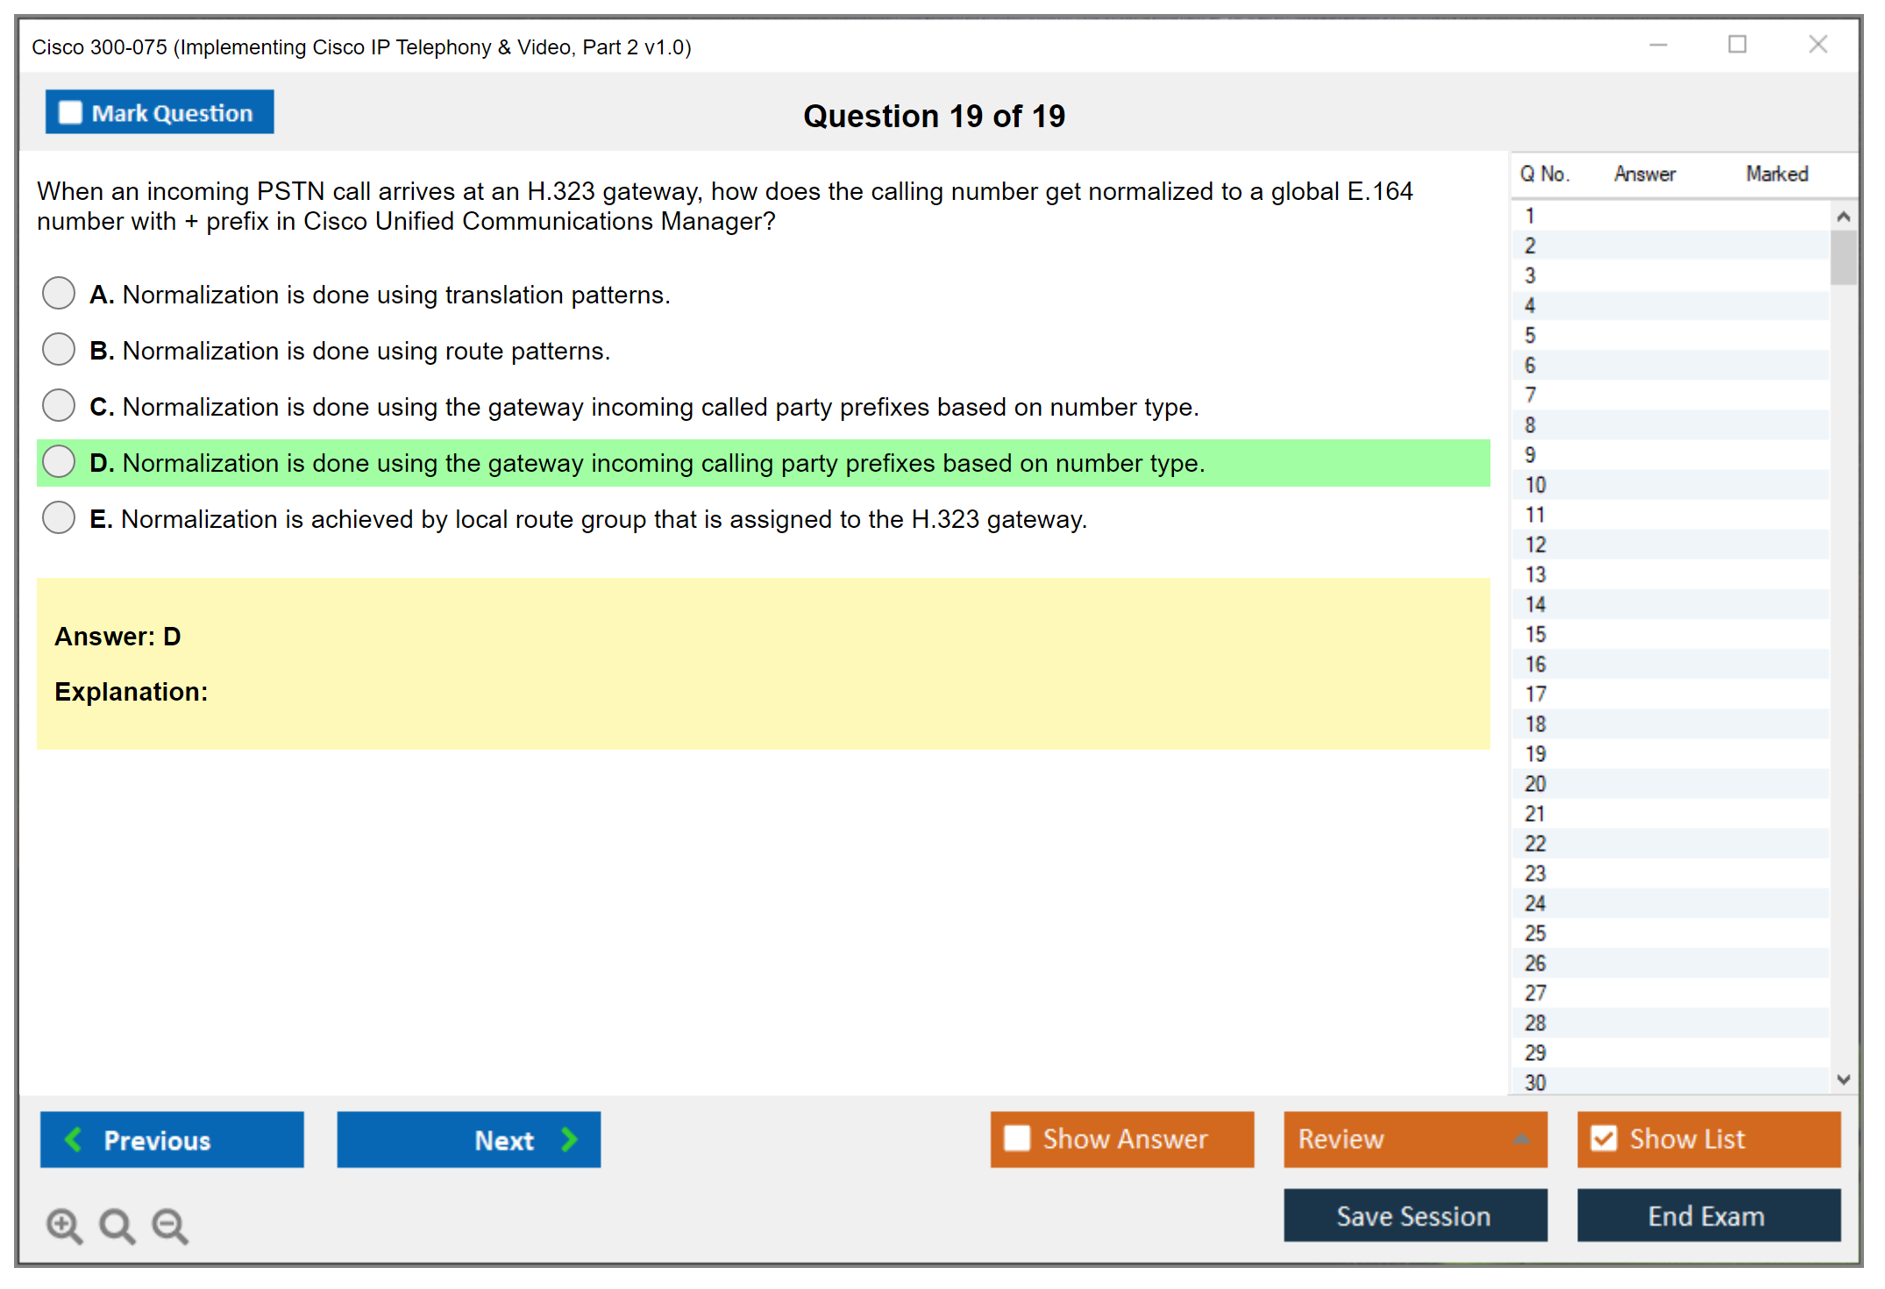
Task: Click the zoom out magnifier icon
Action: click(x=169, y=1225)
